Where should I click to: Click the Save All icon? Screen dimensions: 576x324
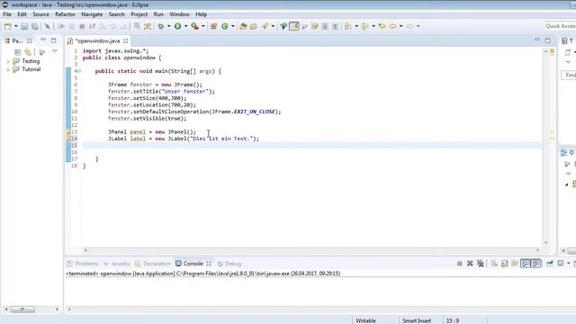pyautogui.click(x=35, y=26)
